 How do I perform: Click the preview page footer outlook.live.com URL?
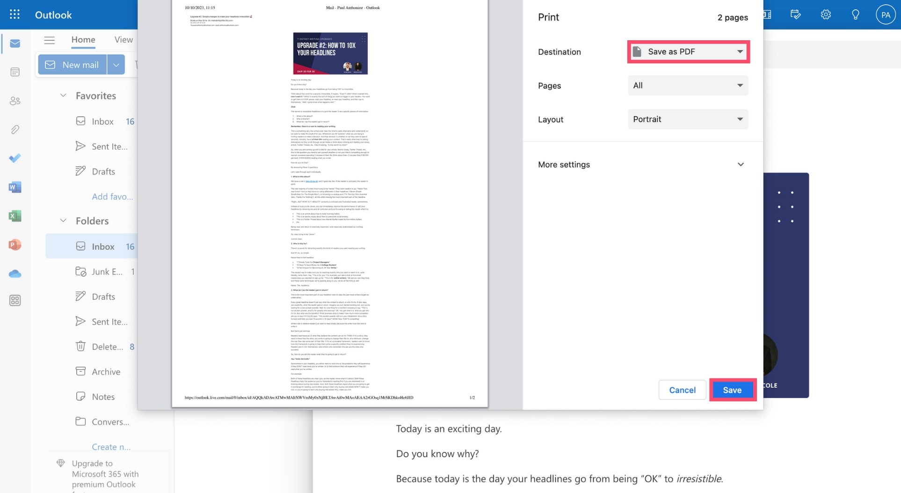pos(299,398)
